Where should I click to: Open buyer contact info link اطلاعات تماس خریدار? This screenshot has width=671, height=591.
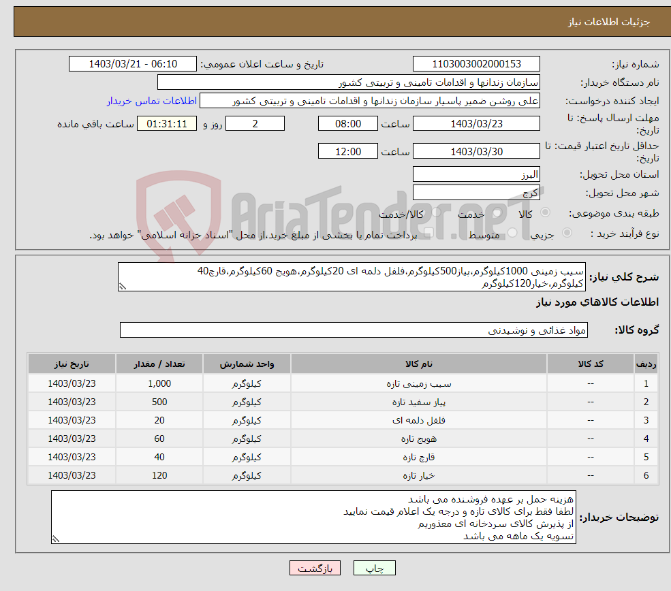point(152,101)
